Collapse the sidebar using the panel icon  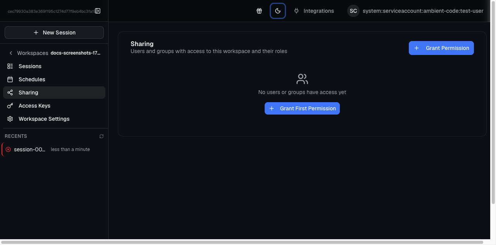(98, 11)
